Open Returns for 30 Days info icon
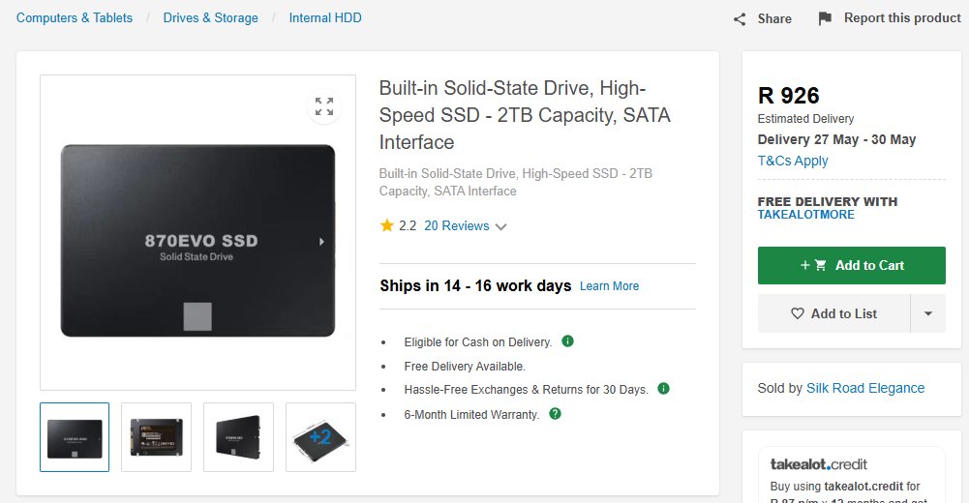The image size is (969, 503). tap(663, 388)
